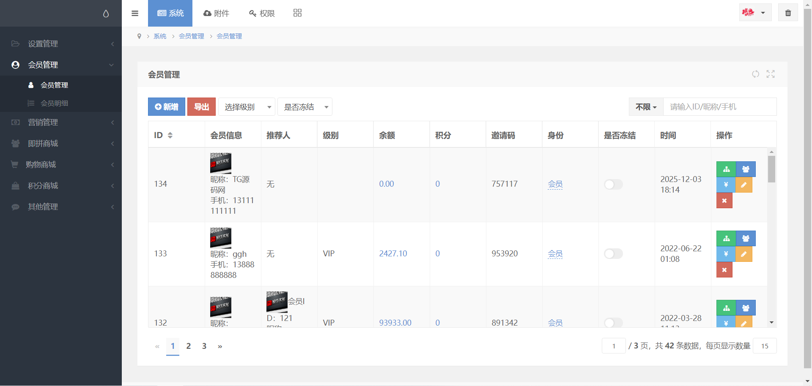Click blue yen balance icon for member 133
The height and width of the screenshot is (386, 812).
(726, 254)
